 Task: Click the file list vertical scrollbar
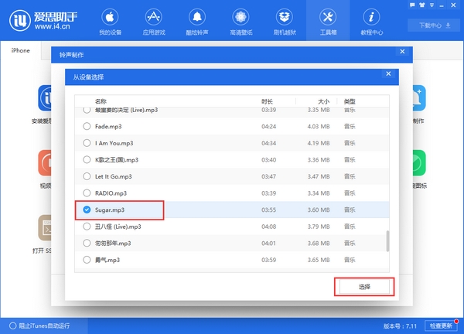pyautogui.click(x=387, y=240)
